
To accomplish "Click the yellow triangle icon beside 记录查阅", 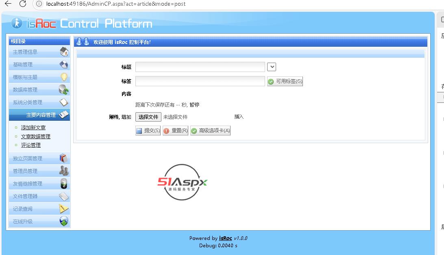I will tap(64, 209).
